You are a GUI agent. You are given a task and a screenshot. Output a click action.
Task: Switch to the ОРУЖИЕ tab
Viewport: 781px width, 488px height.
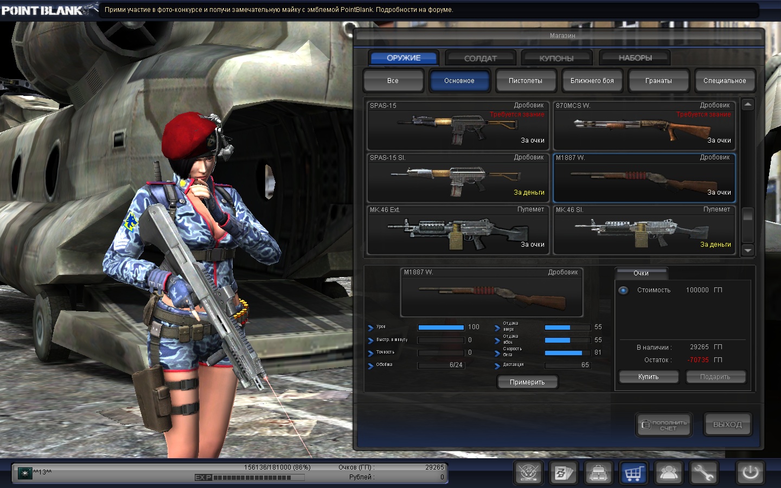[x=404, y=58]
